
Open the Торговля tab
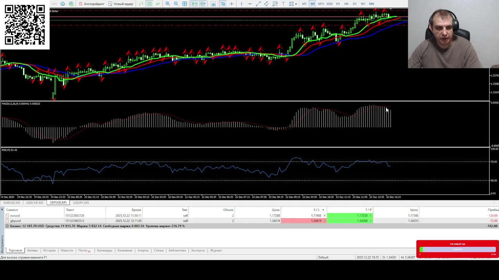coord(15,250)
